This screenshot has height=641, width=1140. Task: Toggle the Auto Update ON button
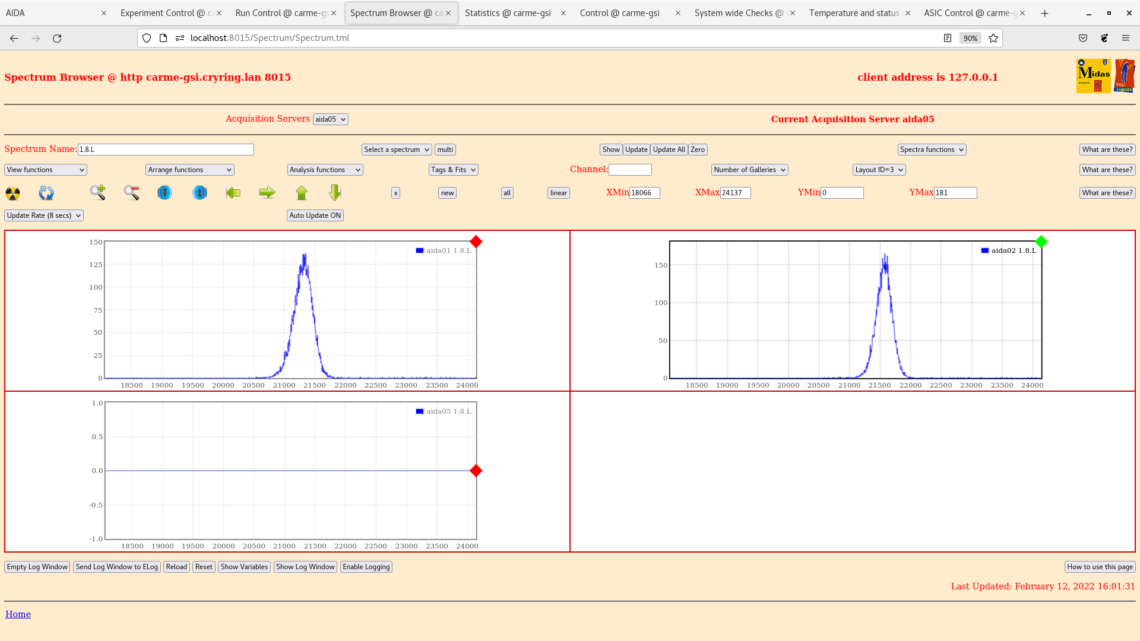(x=315, y=215)
